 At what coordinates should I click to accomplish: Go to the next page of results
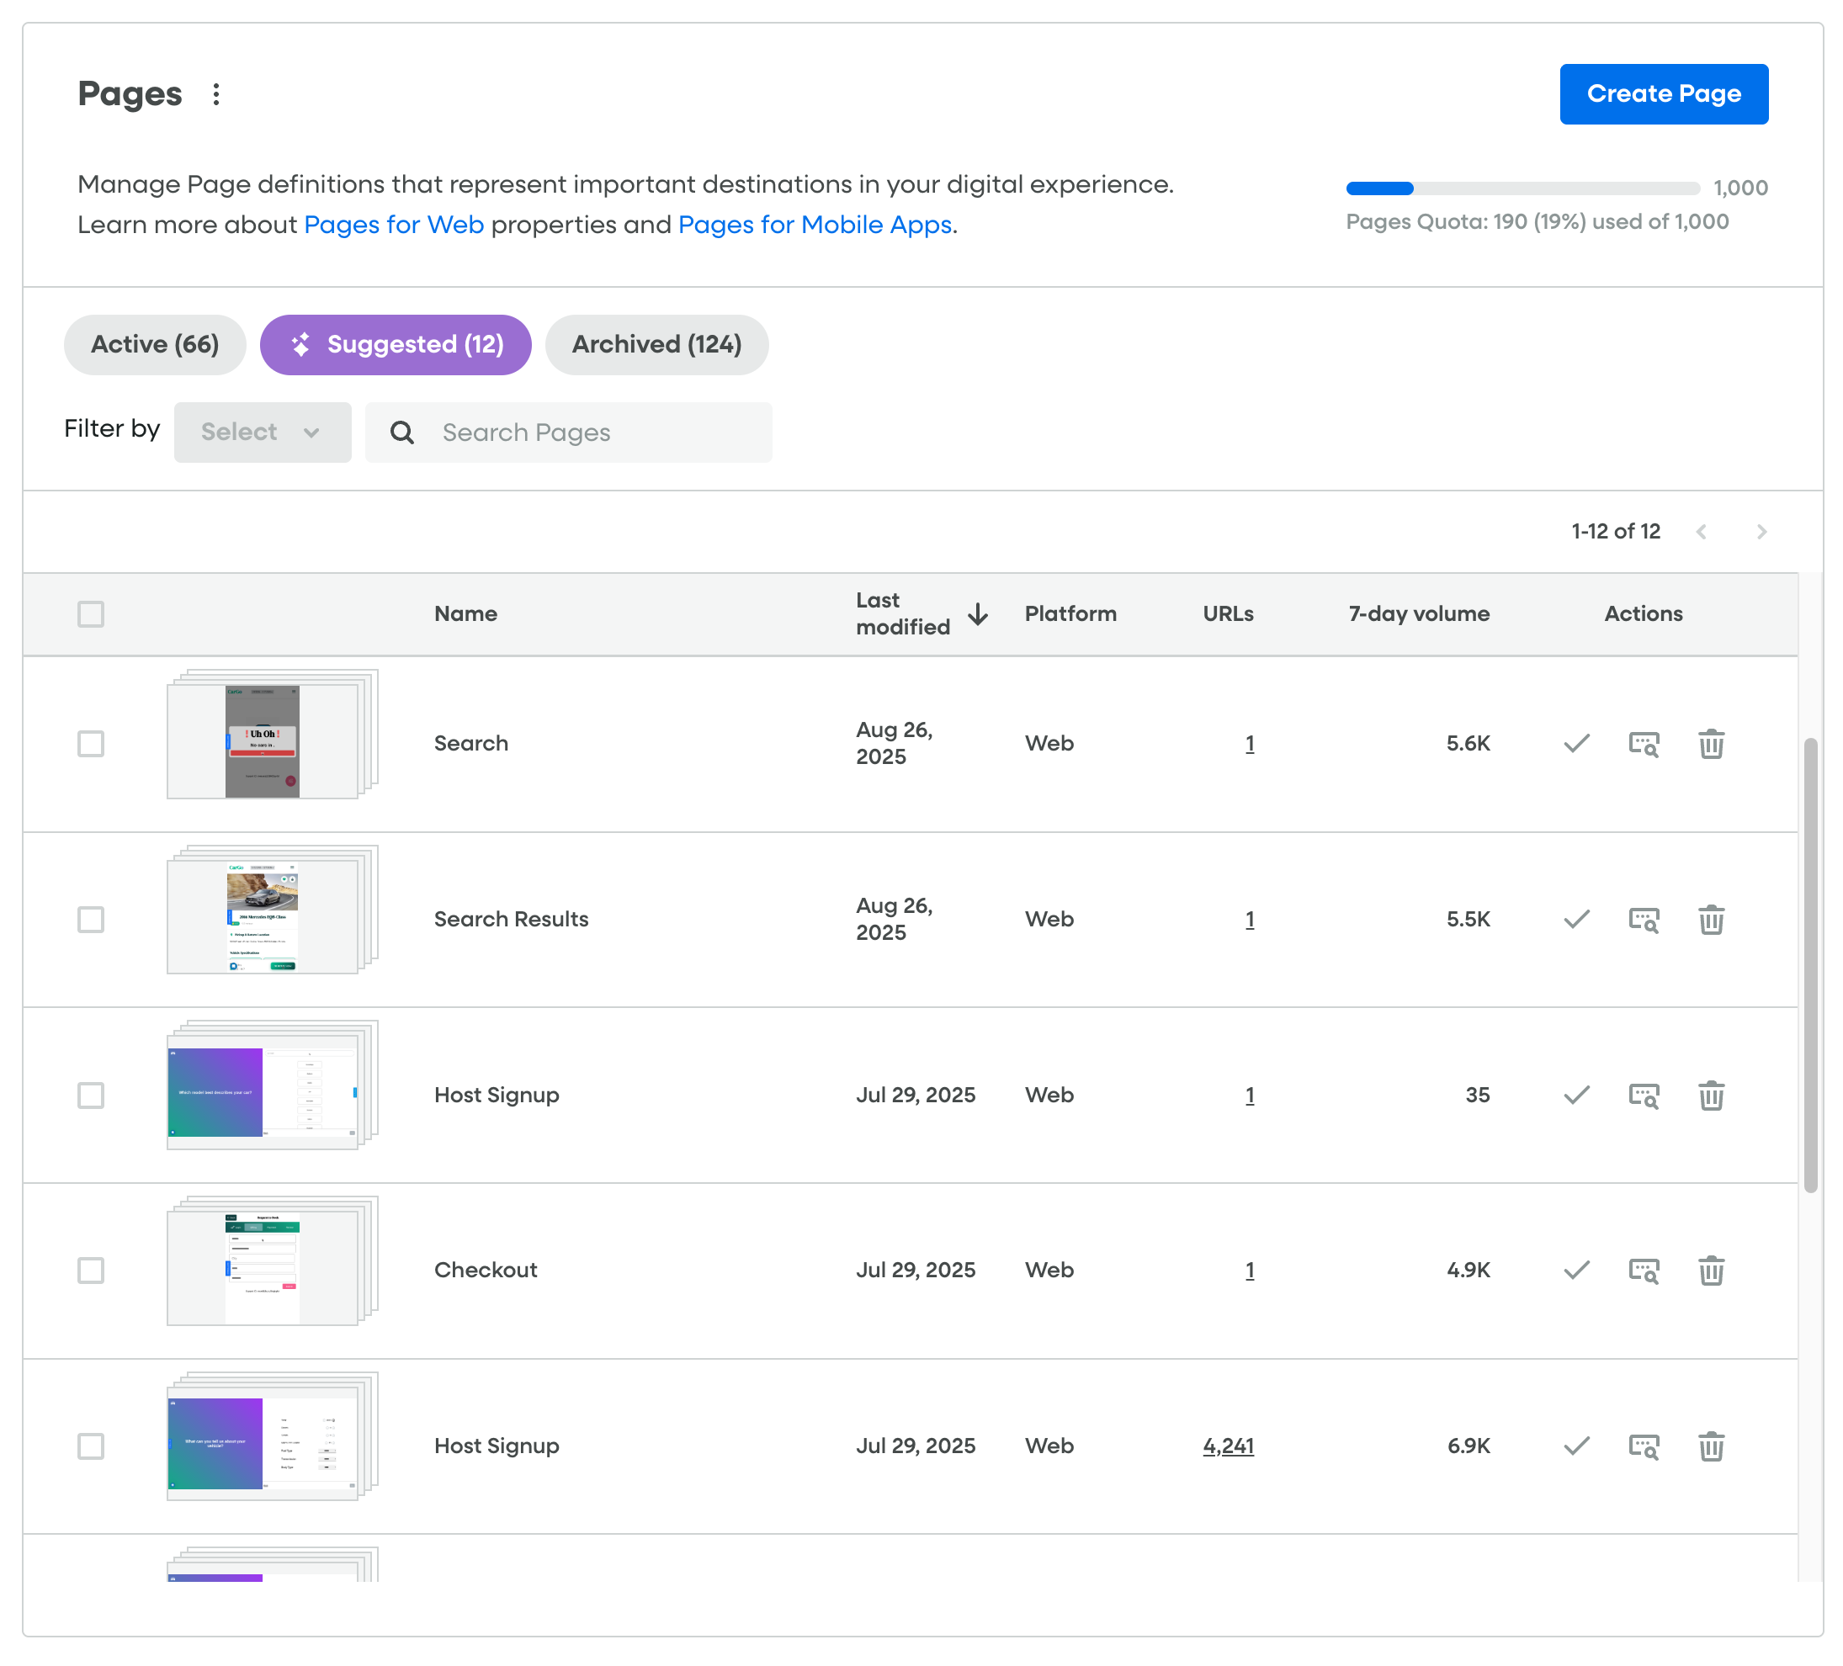[x=1761, y=531]
